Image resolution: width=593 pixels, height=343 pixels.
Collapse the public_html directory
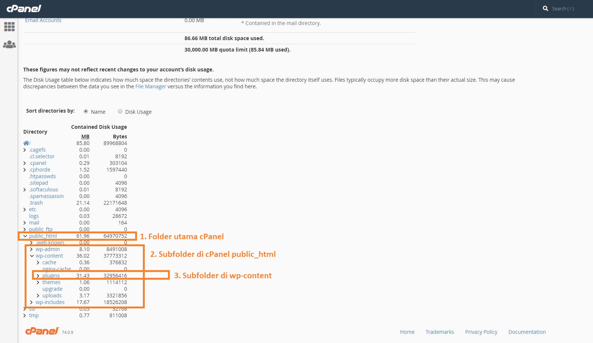25,236
